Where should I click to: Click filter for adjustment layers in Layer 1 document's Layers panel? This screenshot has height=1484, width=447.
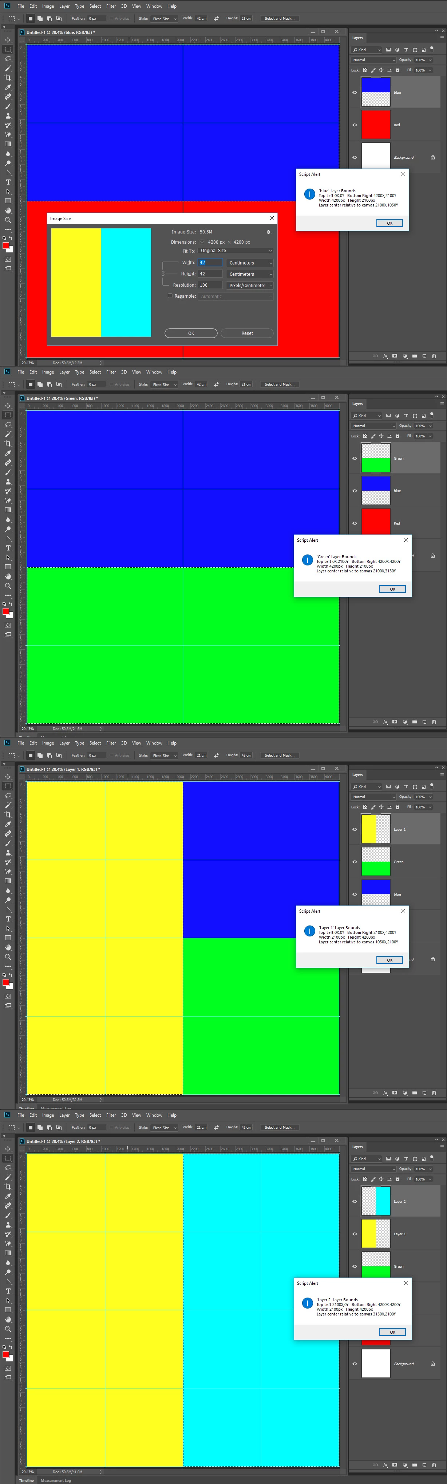point(397,787)
